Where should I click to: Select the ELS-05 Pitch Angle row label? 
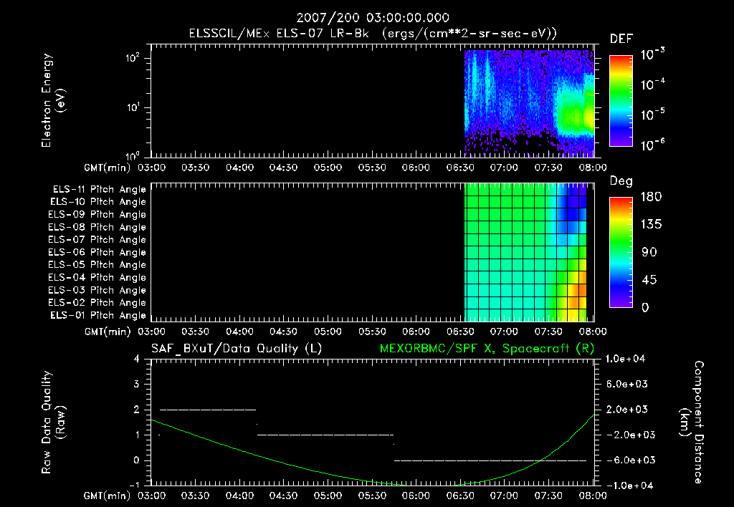(97, 265)
